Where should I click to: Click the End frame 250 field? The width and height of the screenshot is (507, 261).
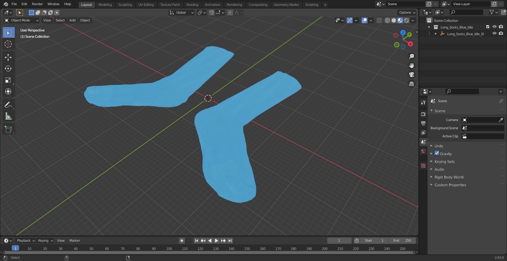coord(402,241)
